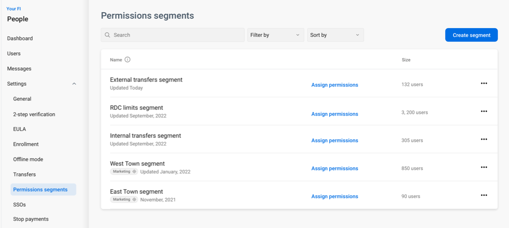Assign permissions to RDC limits segment
Viewport: 509px width, 228px height.
pos(334,114)
